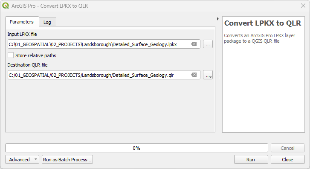Cancel the running process

288,148
